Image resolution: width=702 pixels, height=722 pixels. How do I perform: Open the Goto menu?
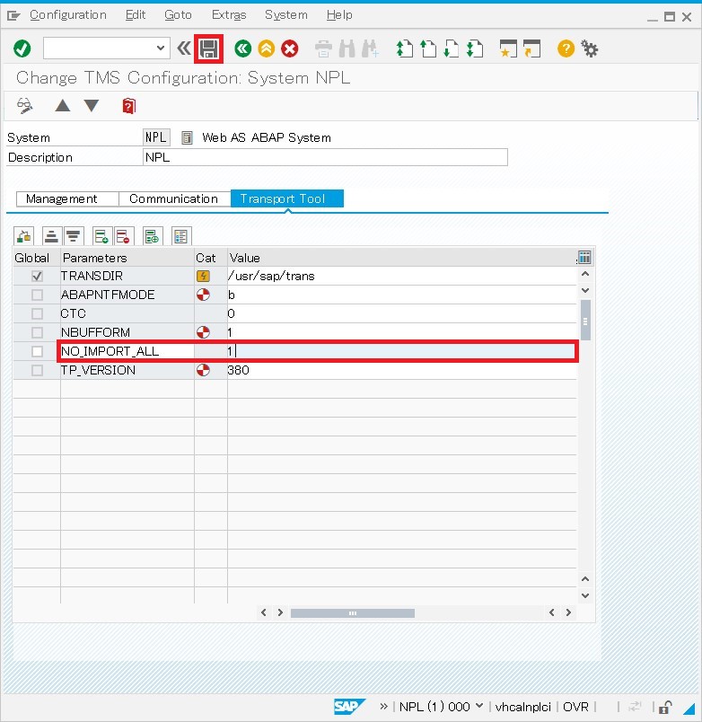pos(178,15)
